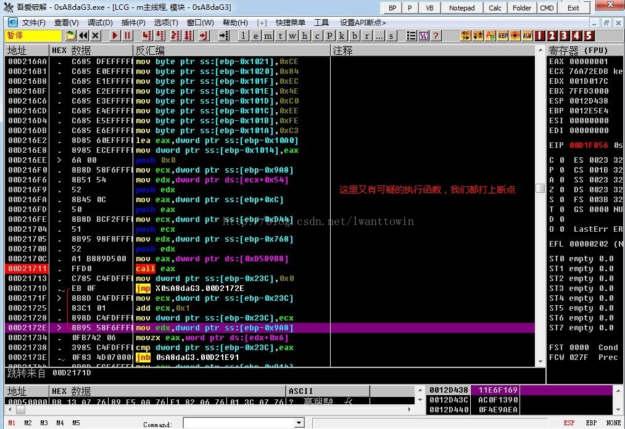
Task: Click the Close program X toolbar icon
Action: [x=95, y=36]
